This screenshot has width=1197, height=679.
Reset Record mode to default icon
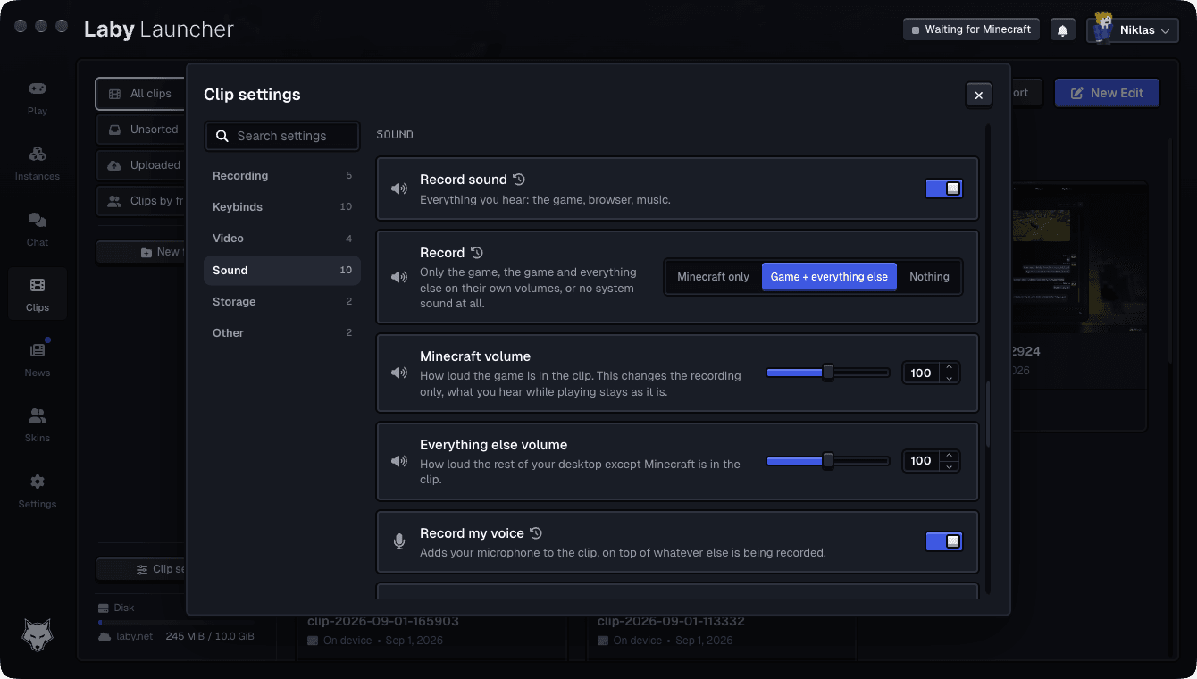click(x=477, y=253)
